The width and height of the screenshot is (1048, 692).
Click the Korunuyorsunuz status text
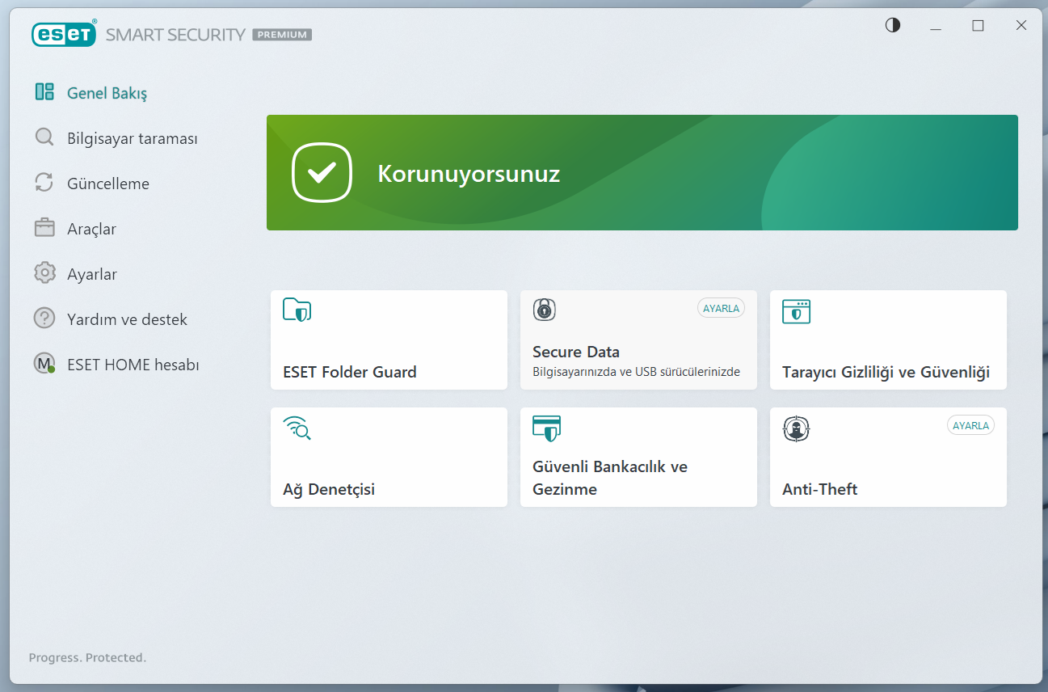coord(469,174)
